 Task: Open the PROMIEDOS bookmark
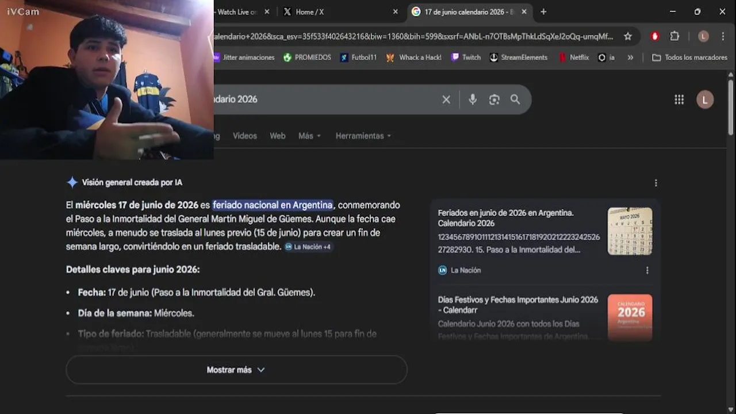click(307, 57)
